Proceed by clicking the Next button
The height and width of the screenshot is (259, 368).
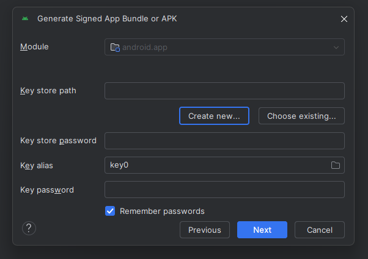coord(262,230)
